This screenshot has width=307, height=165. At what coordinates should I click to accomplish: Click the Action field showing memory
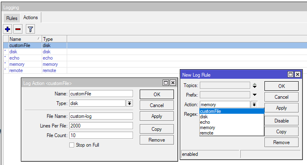click(x=225, y=105)
